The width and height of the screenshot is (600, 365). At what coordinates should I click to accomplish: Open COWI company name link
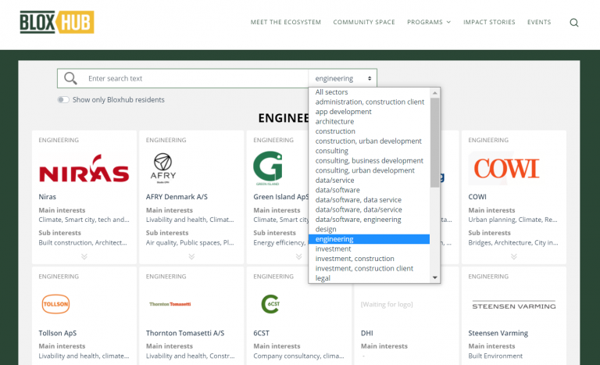477,197
